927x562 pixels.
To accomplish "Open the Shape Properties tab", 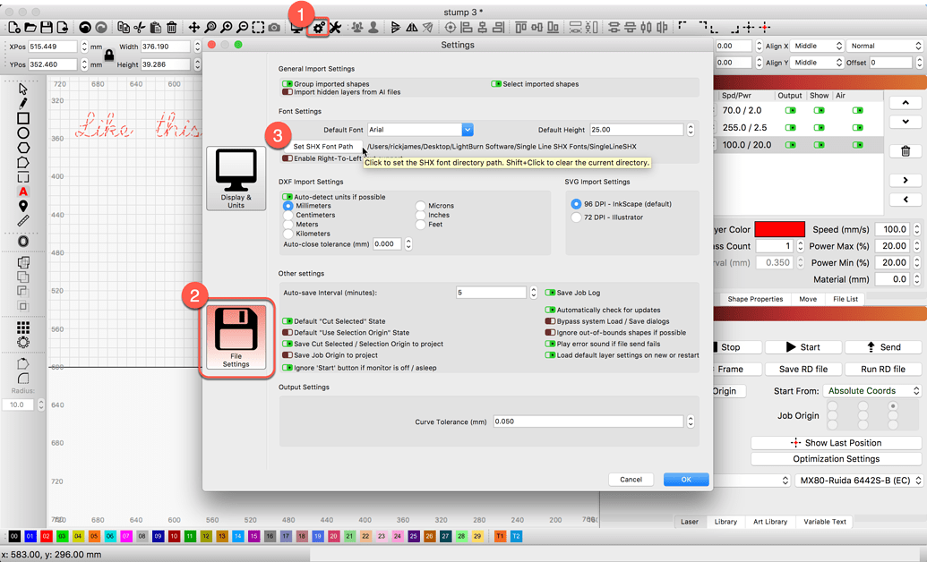I will tap(754, 299).
